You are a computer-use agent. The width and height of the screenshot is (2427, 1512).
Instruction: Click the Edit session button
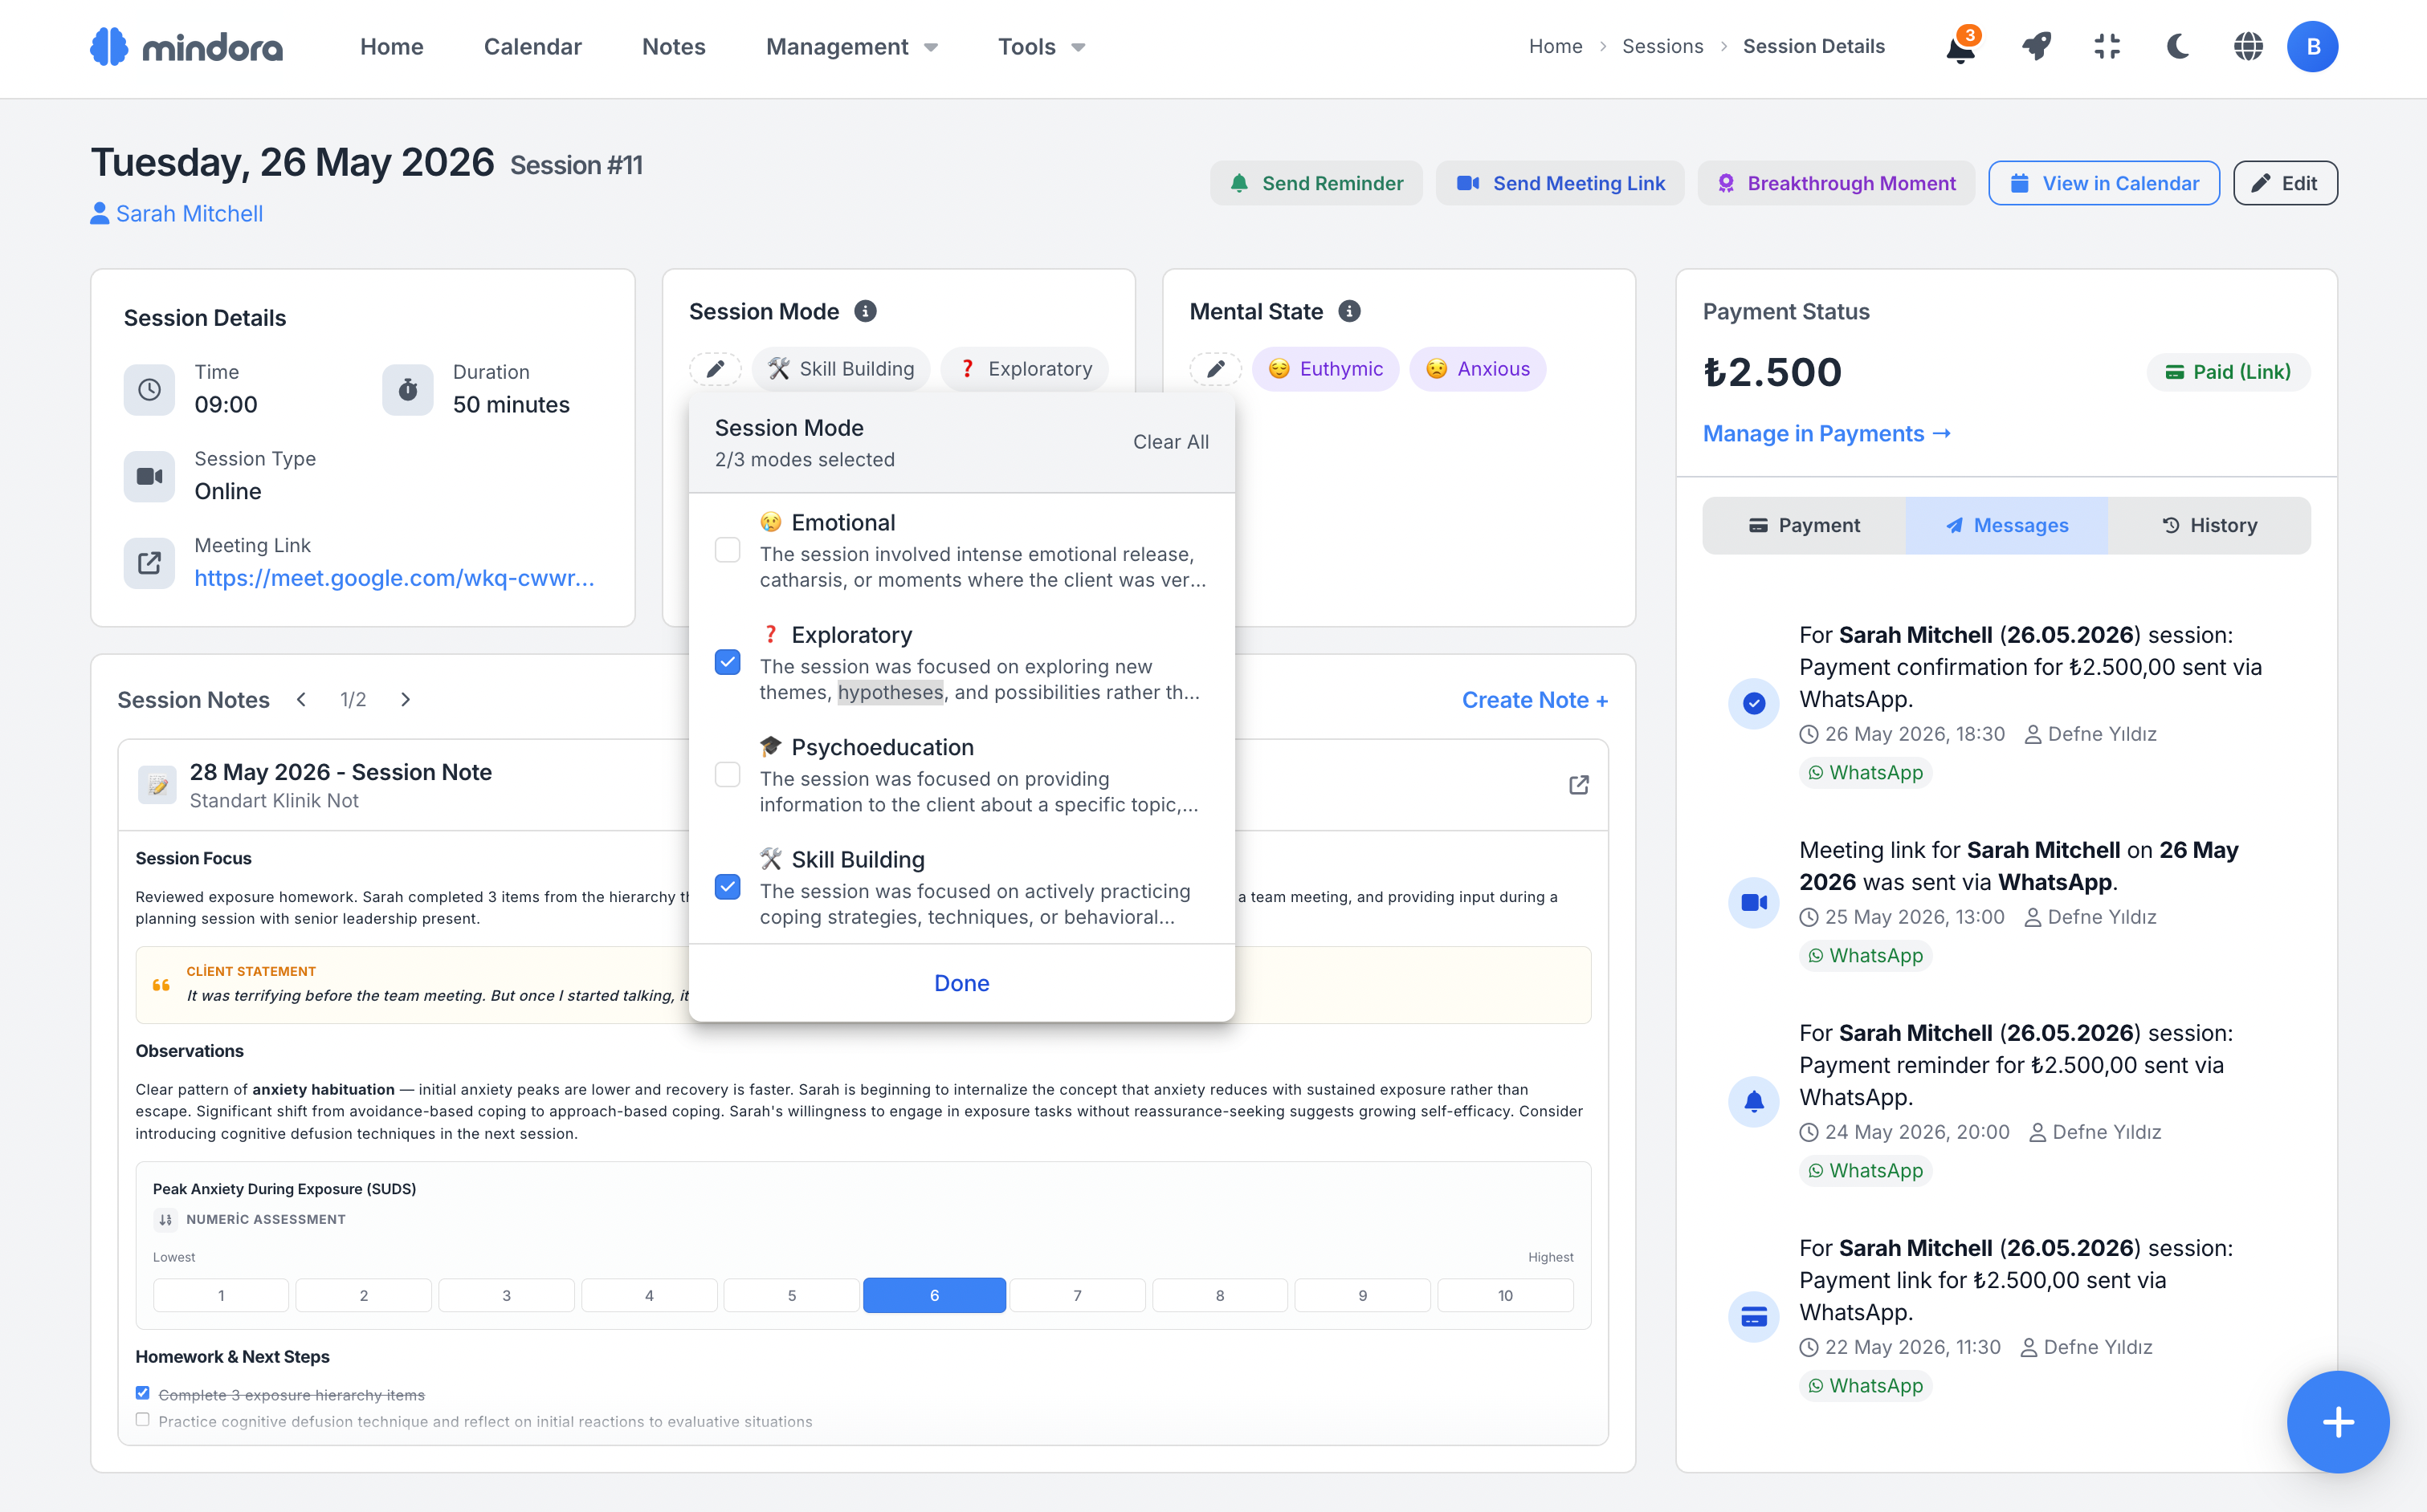(x=2285, y=183)
